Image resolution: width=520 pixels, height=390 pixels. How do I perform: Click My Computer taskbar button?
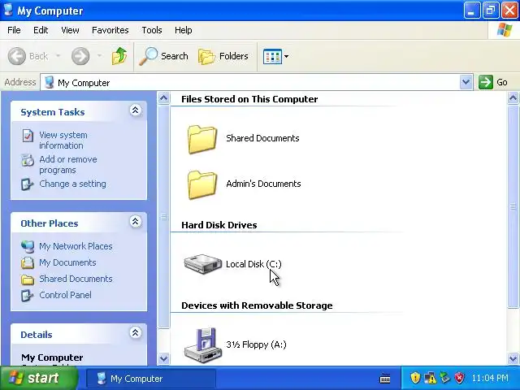pos(151,379)
